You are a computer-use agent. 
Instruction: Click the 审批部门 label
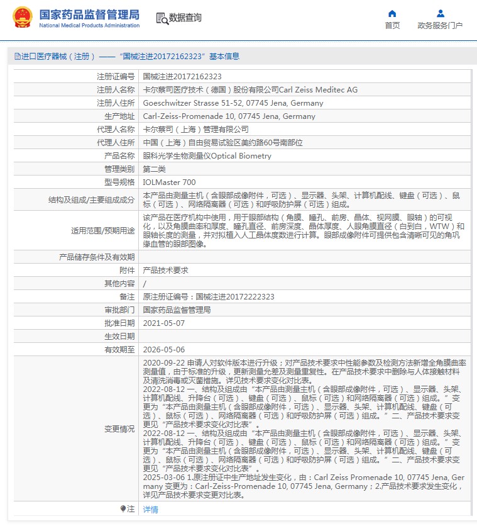(119, 310)
